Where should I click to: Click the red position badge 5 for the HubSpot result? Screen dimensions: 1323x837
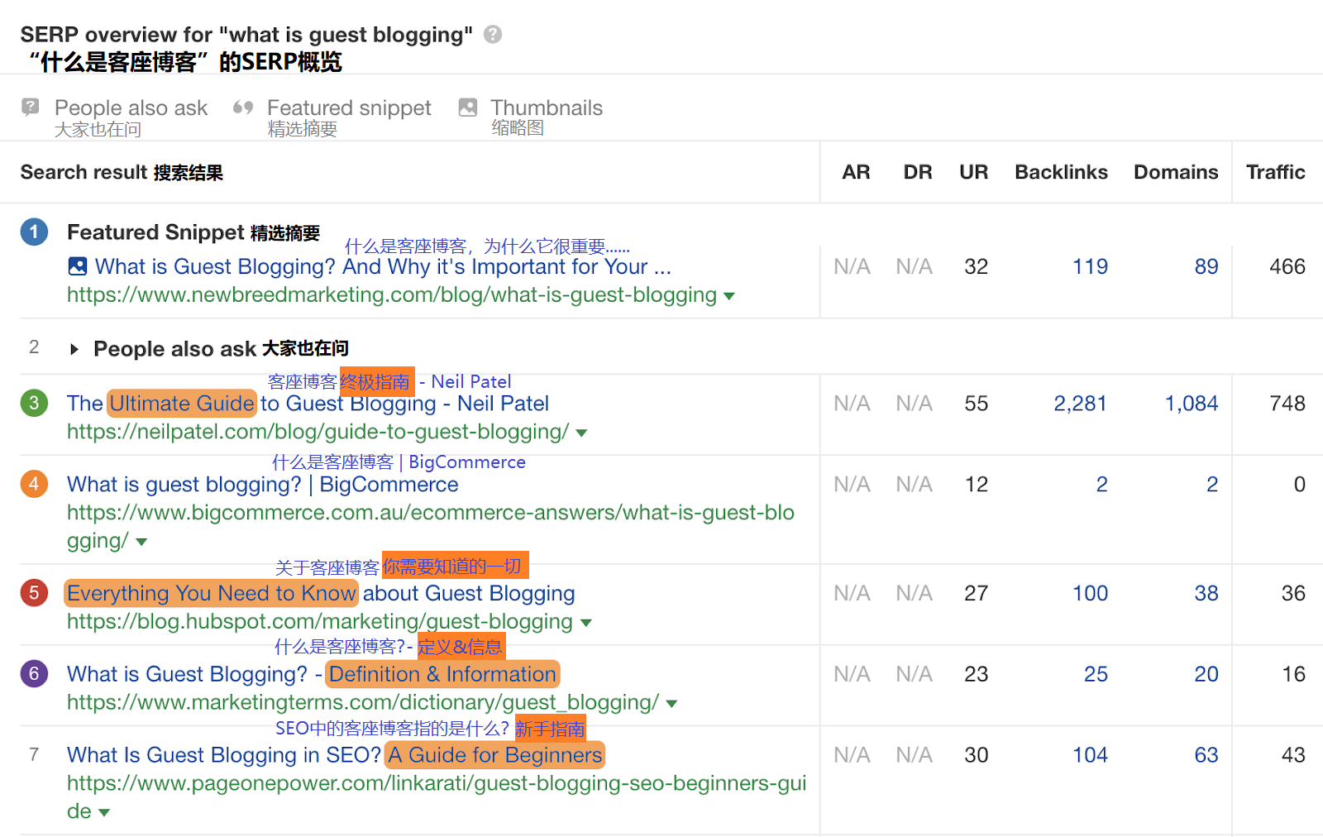click(x=34, y=593)
